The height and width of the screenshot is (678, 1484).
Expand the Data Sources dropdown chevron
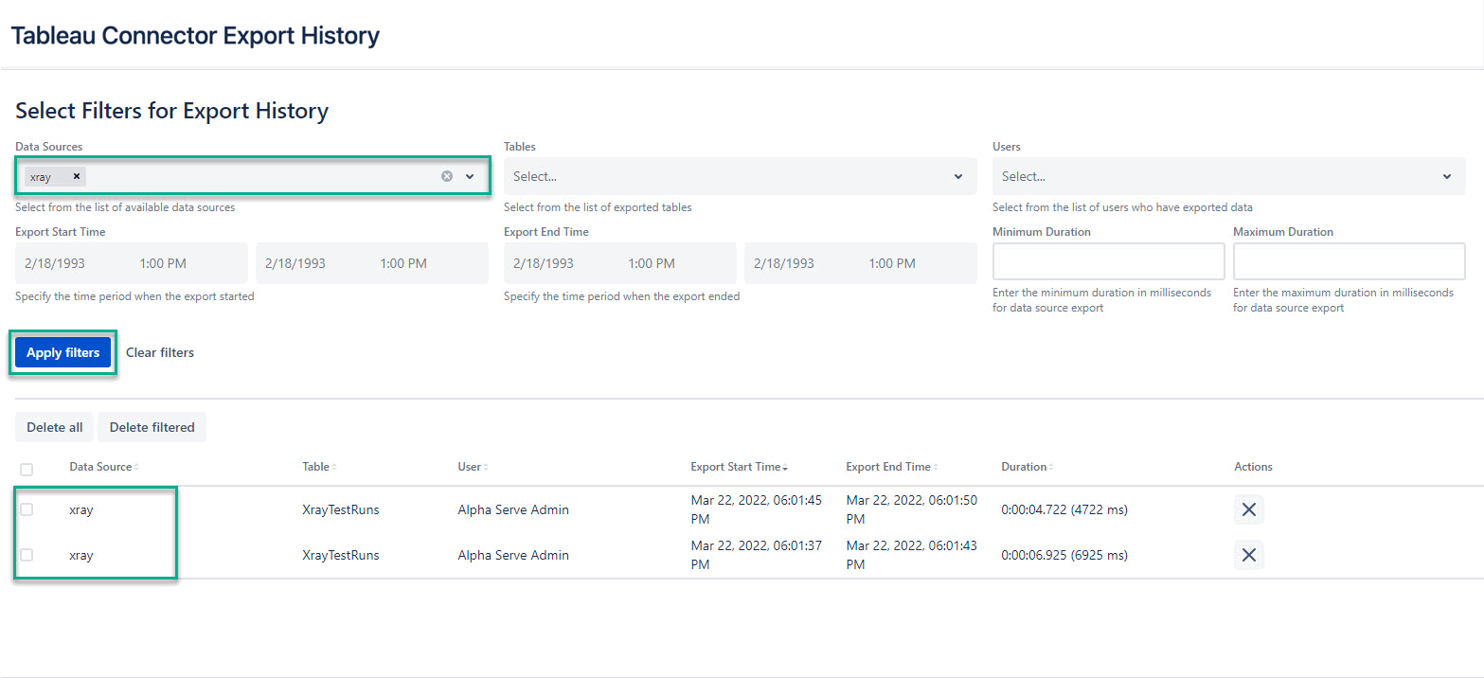(x=470, y=176)
